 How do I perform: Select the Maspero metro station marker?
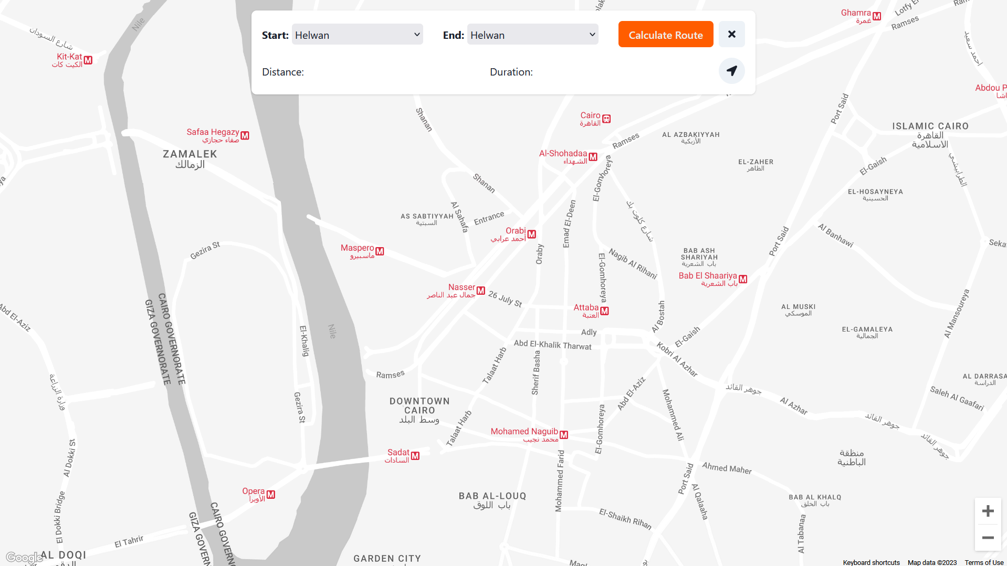point(380,251)
